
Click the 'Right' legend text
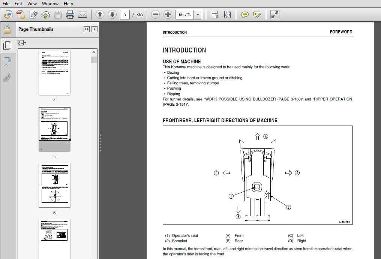[301, 241]
